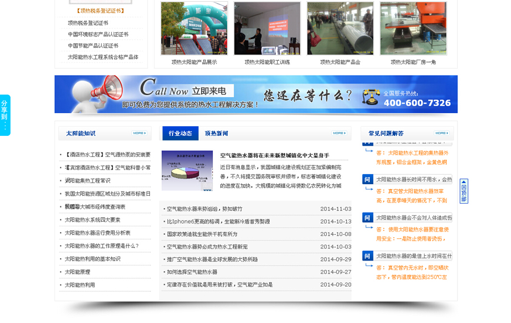Click the date 2014-11-03

point(336,209)
